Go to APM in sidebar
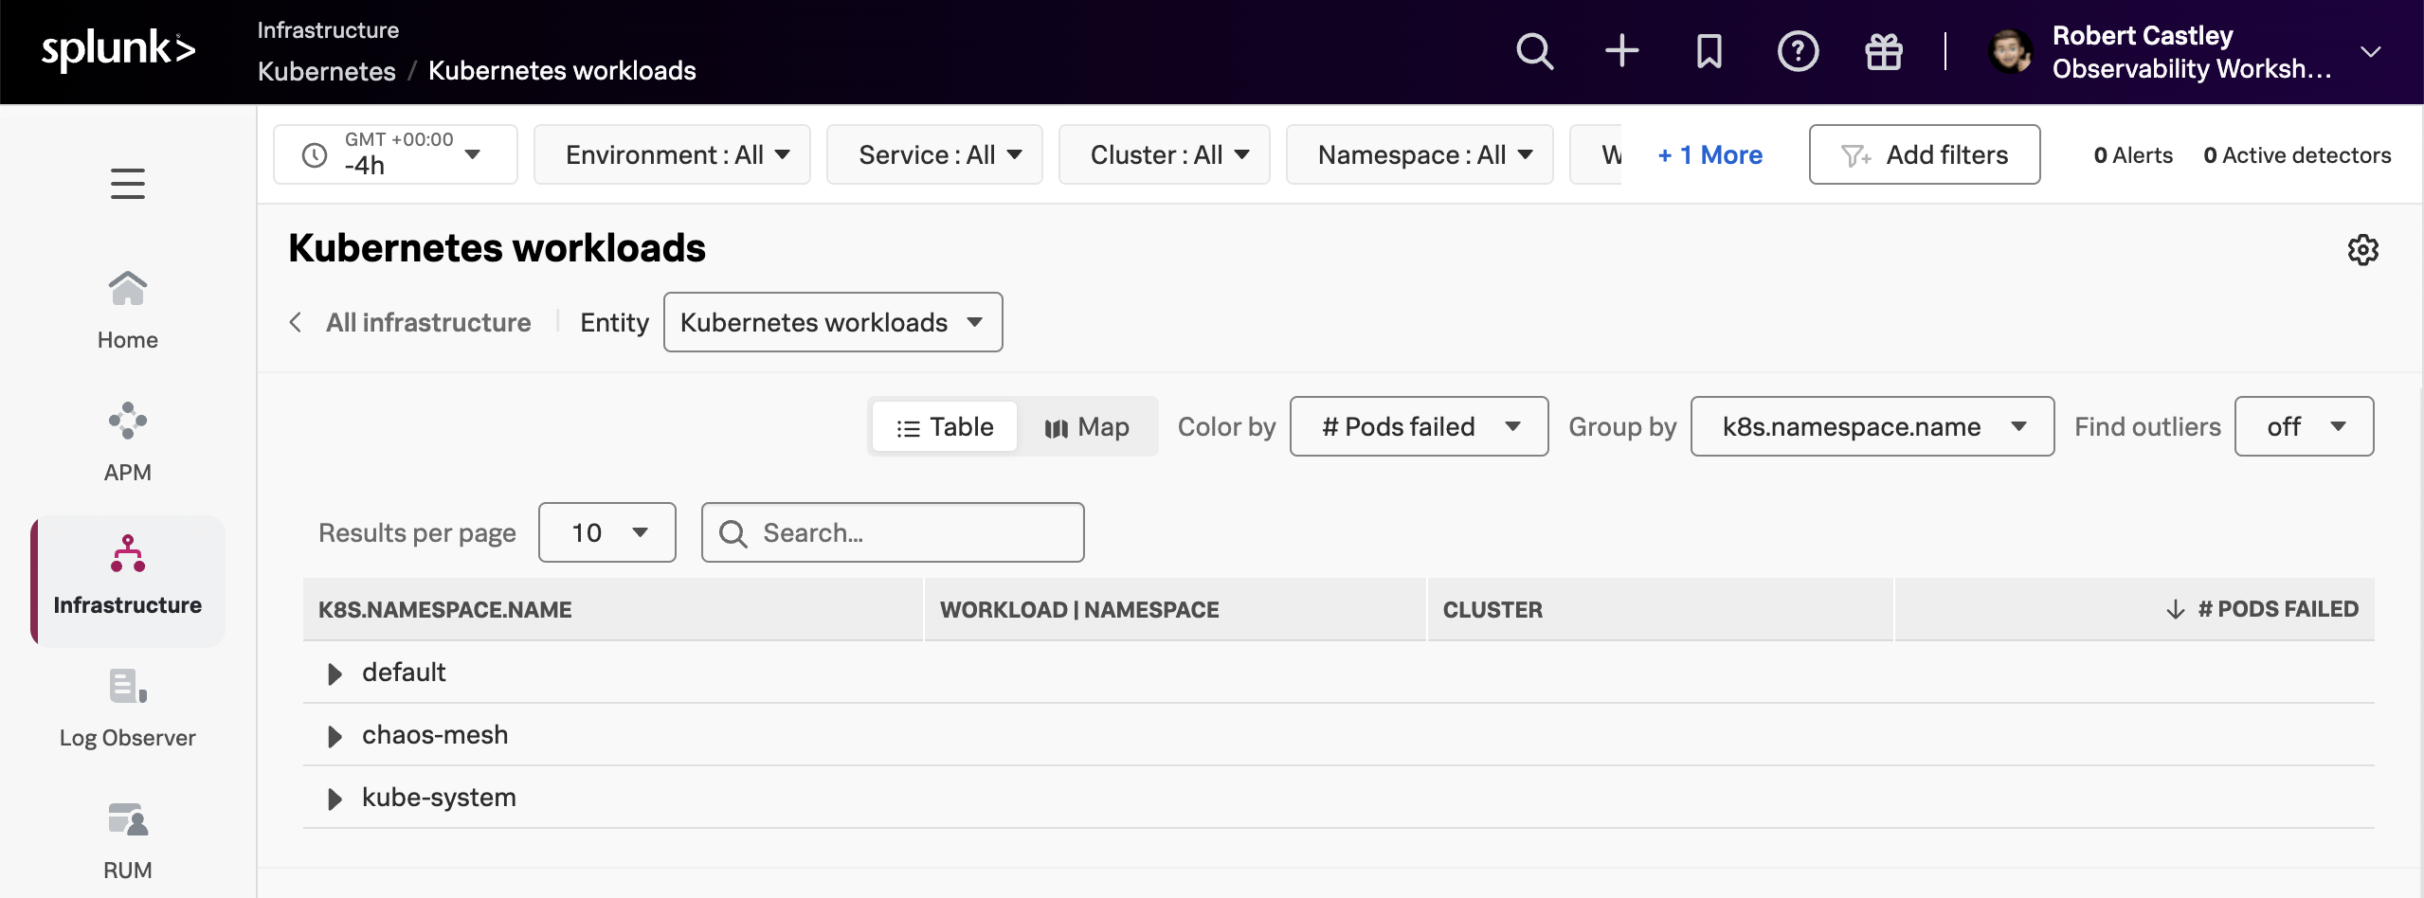The width and height of the screenshot is (2424, 898). [x=128, y=440]
